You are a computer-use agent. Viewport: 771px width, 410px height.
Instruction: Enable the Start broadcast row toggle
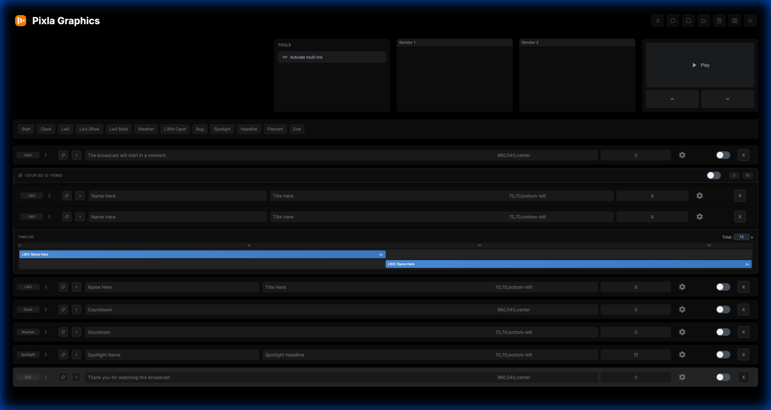[723, 155]
